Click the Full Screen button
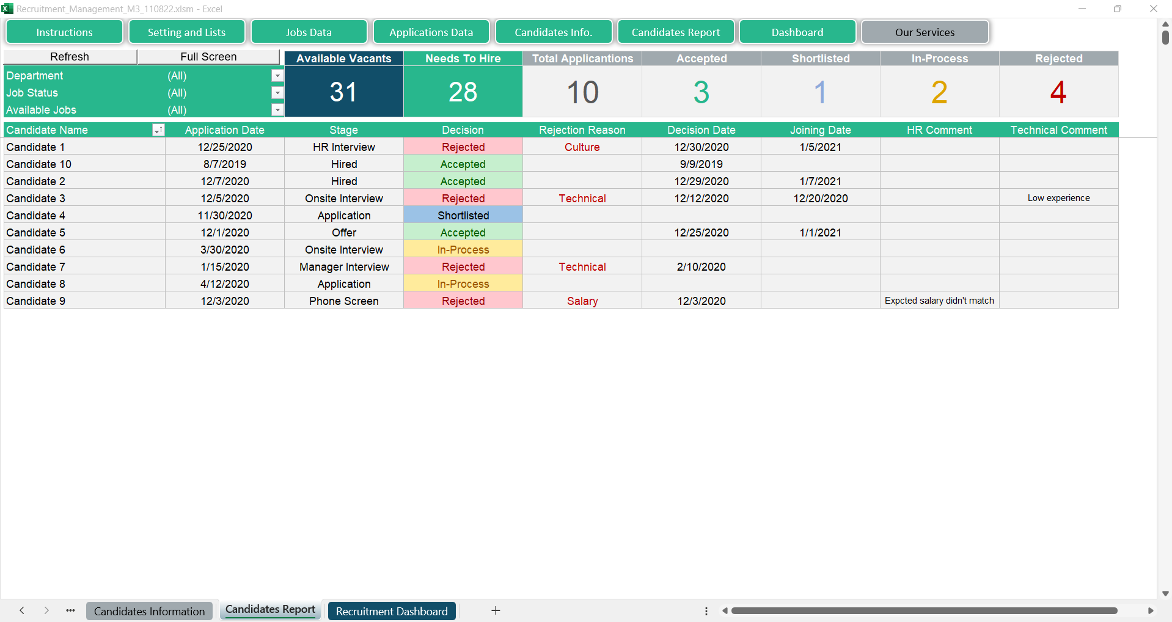The height and width of the screenshot is (622, 1172). [208, 57]
